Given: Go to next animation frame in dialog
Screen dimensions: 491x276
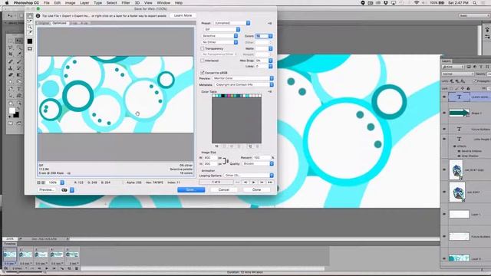Looking at the screenshot, I should click(262, 182).
